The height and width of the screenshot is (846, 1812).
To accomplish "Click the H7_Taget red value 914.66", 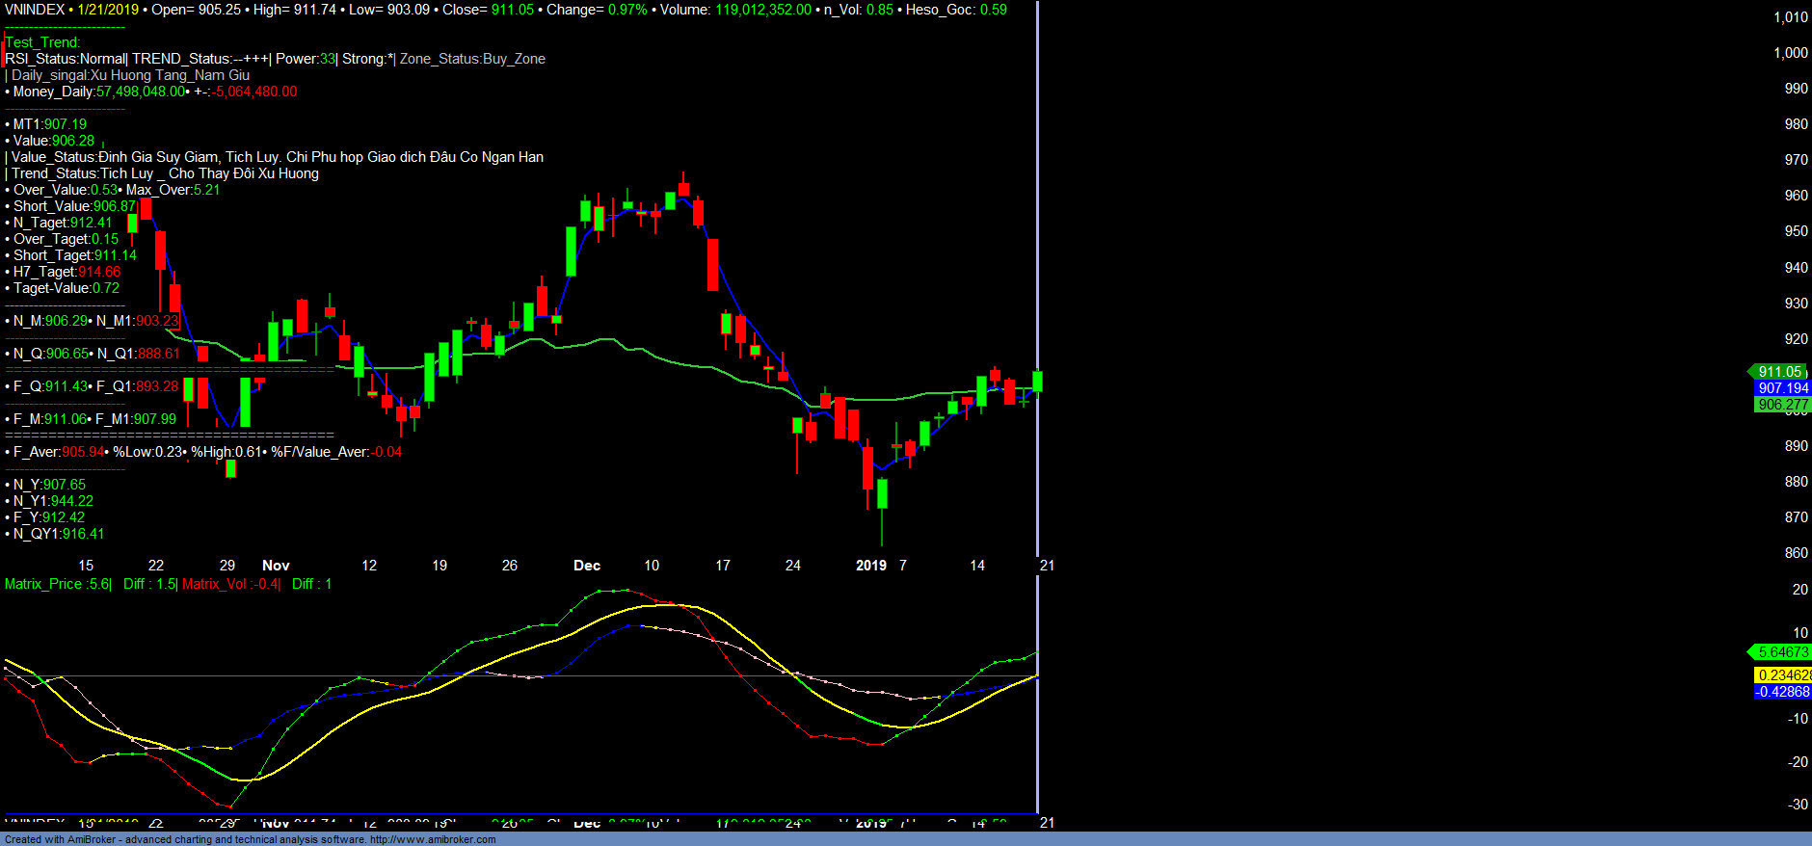I will click(99, 272).
